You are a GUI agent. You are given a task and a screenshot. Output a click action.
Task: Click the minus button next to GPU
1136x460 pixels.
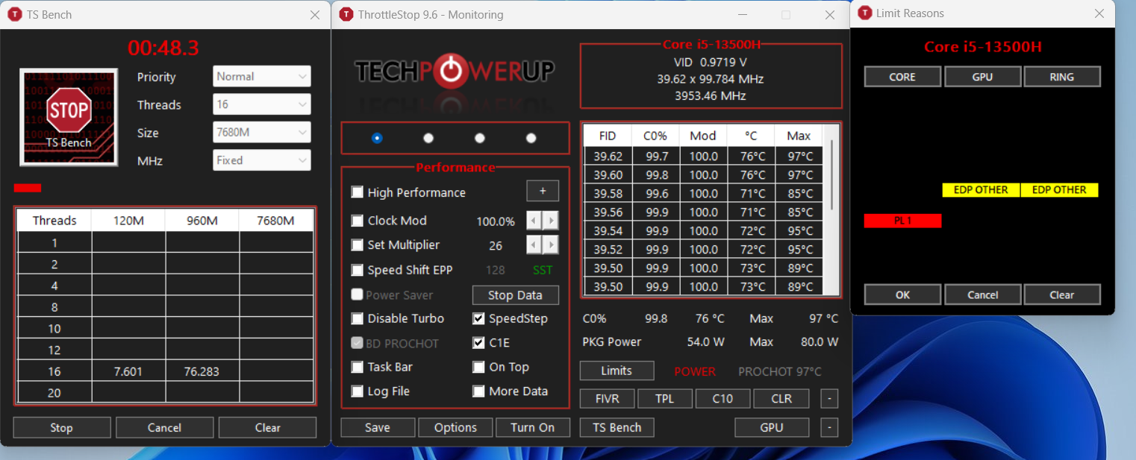point(829,427)
